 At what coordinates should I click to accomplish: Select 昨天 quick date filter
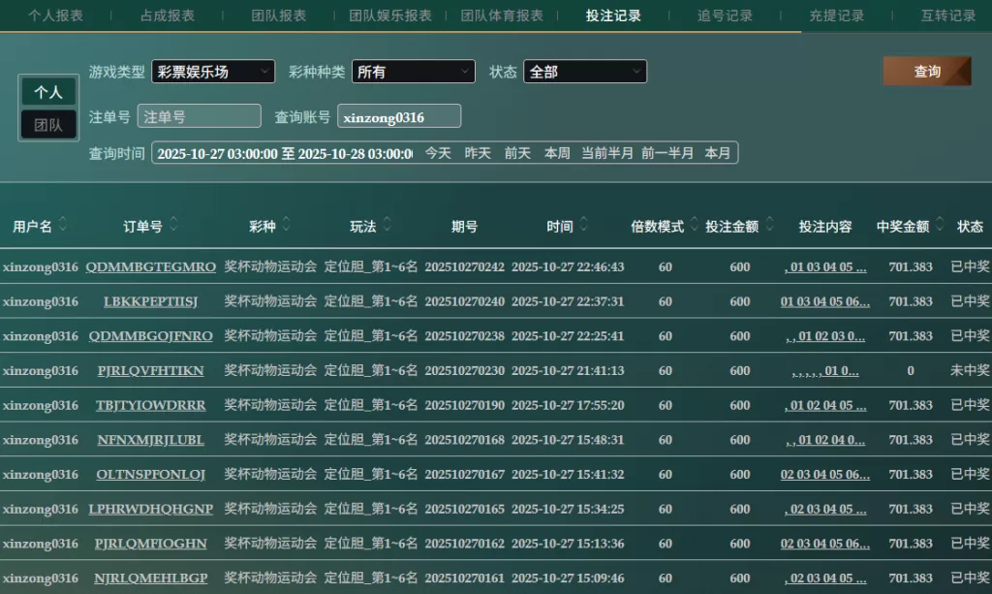(x=478, y=153)
